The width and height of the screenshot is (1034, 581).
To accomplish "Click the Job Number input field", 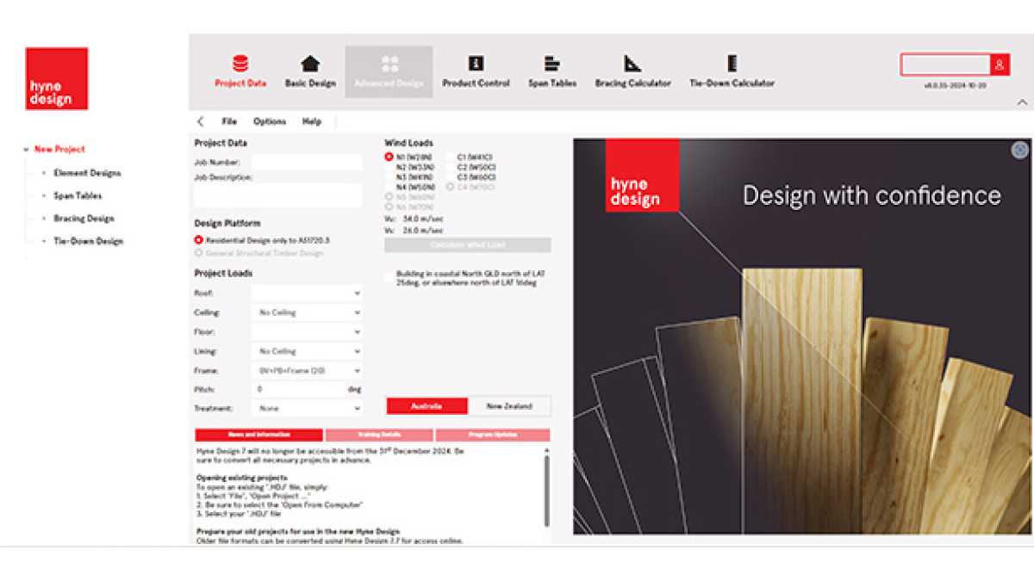I will [x=307, y=162].
